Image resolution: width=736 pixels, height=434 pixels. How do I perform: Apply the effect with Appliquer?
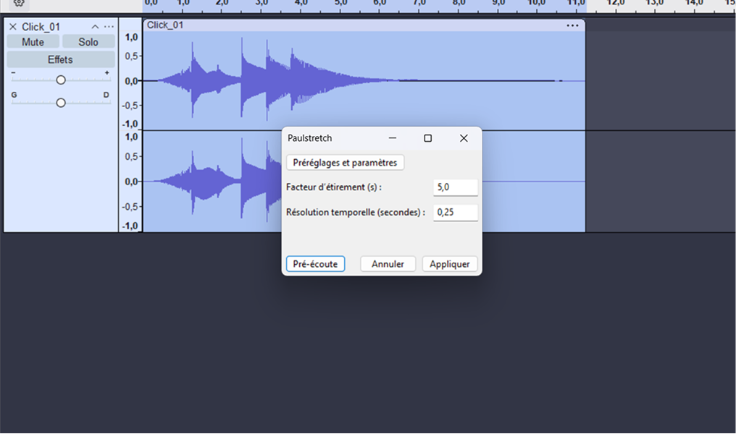click(449, 264)
